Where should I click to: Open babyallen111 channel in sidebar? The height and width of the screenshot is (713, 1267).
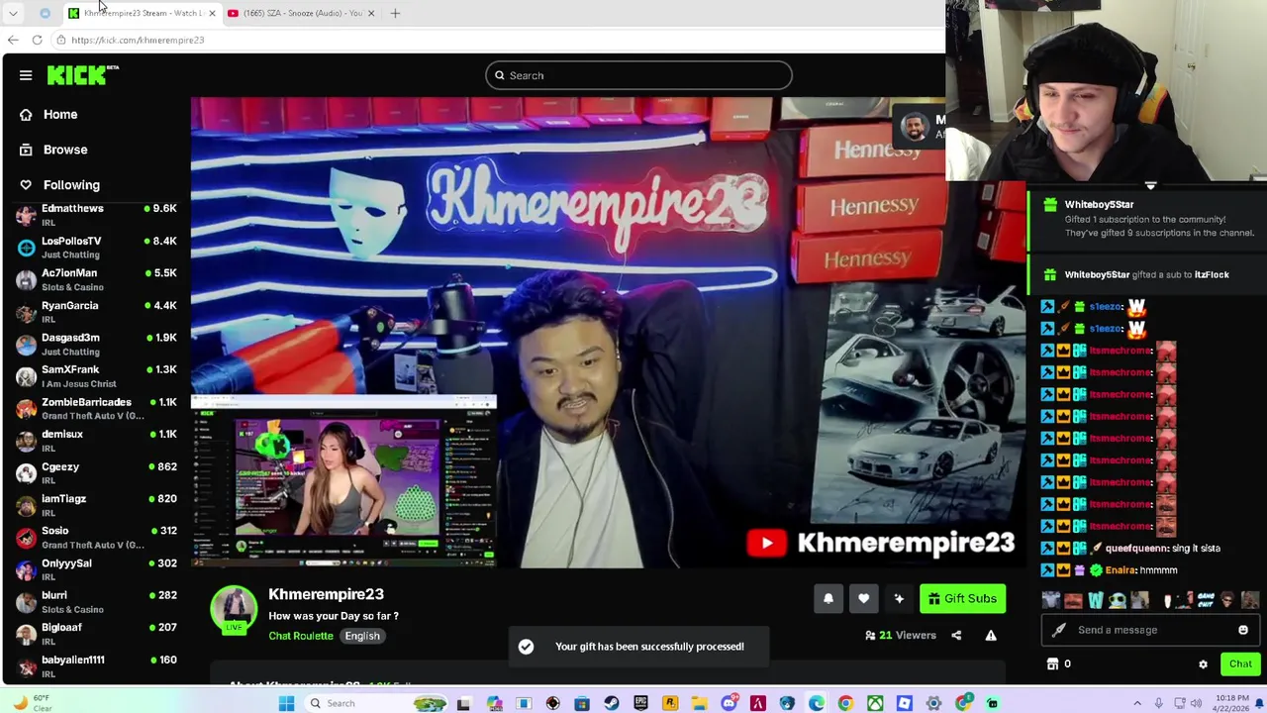(x=96, y=666)
